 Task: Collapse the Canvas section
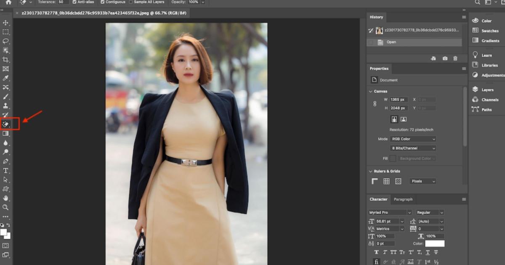click(370, 91)
